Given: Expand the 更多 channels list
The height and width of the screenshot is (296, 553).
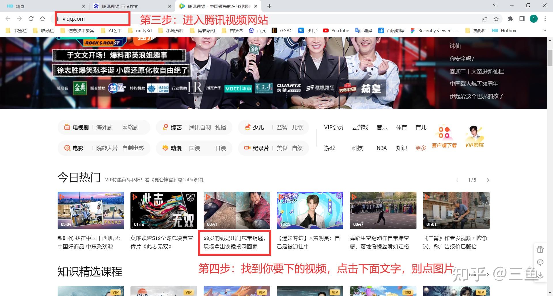Looking at the screenshot, I should [421, 148].
